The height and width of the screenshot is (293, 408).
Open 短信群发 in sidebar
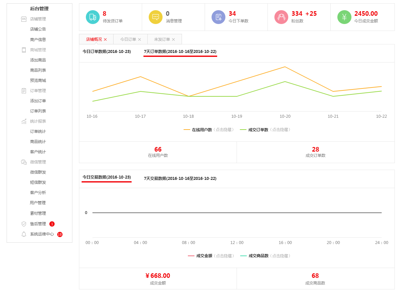[x=38, y=183]
